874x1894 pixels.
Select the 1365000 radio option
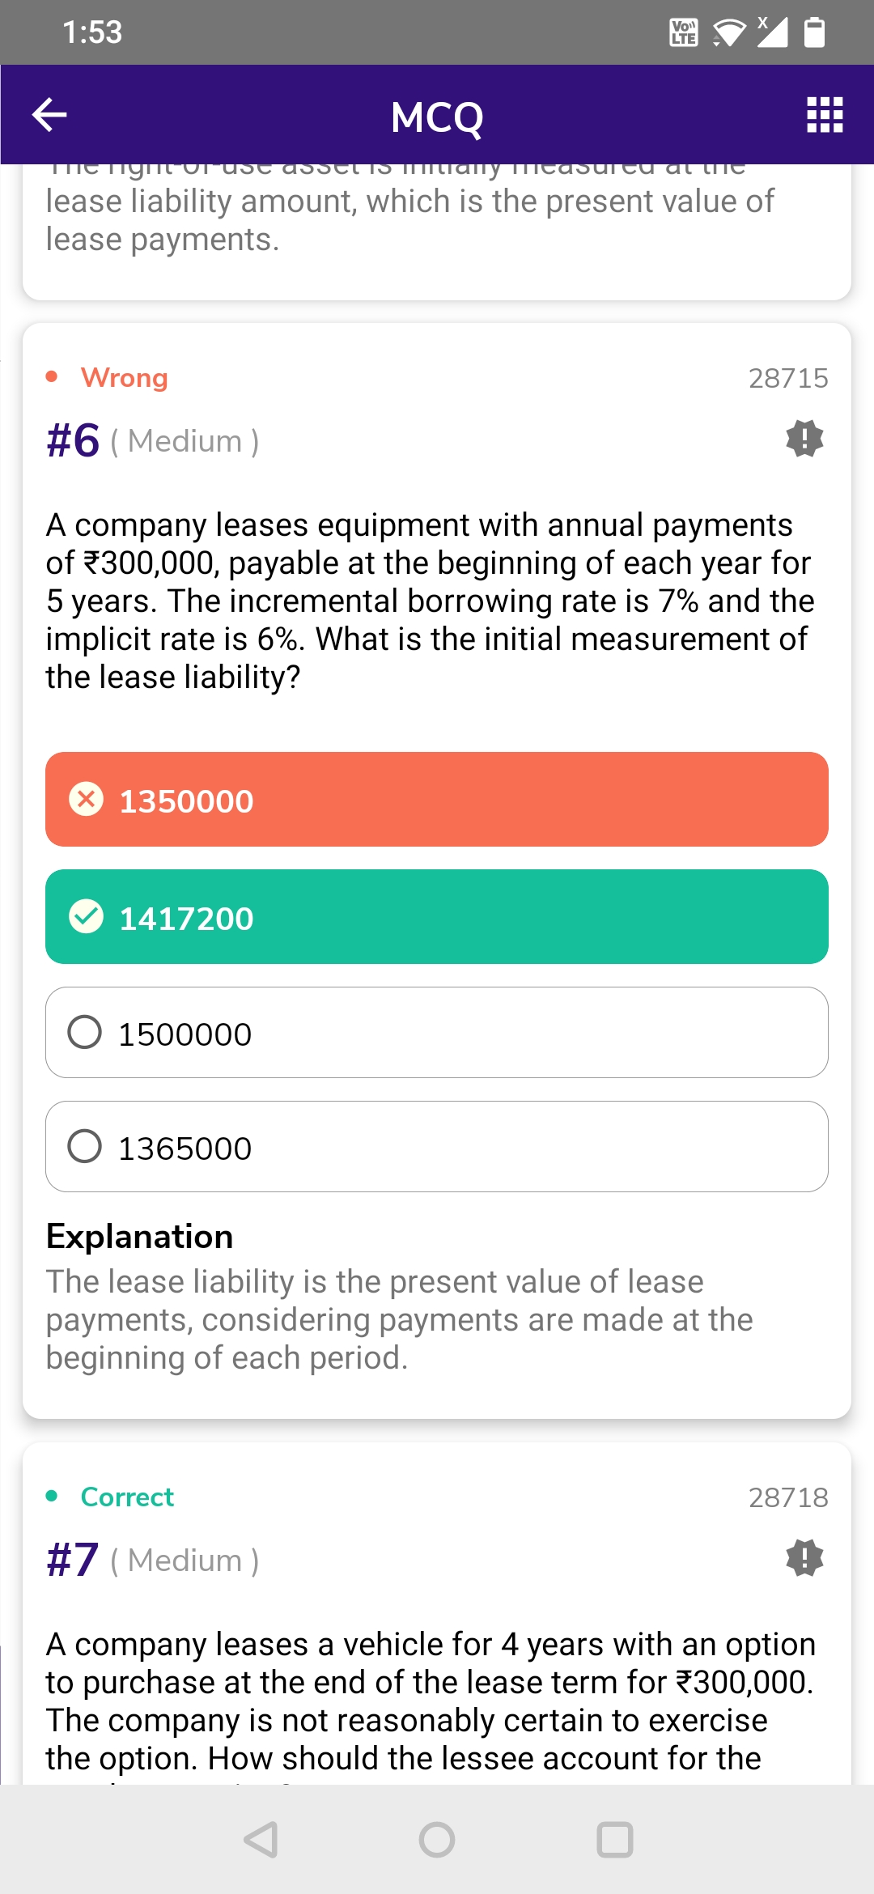pyautogui.click(x=85, y=1146)
